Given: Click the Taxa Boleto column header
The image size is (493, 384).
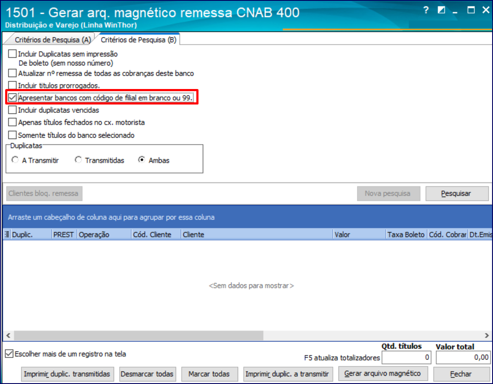Looking at the screenshot, I should coord(406,234).
